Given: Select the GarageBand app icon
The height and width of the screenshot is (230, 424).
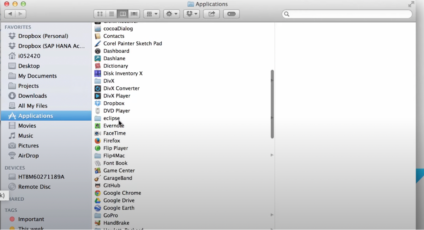Looking at the screenshot, I should click(x=98, y=178).
